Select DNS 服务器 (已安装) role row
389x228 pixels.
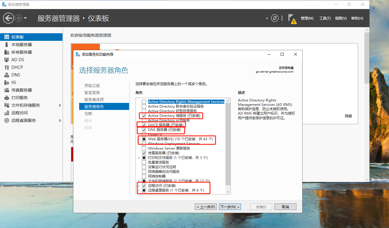(x=164, y=130)
